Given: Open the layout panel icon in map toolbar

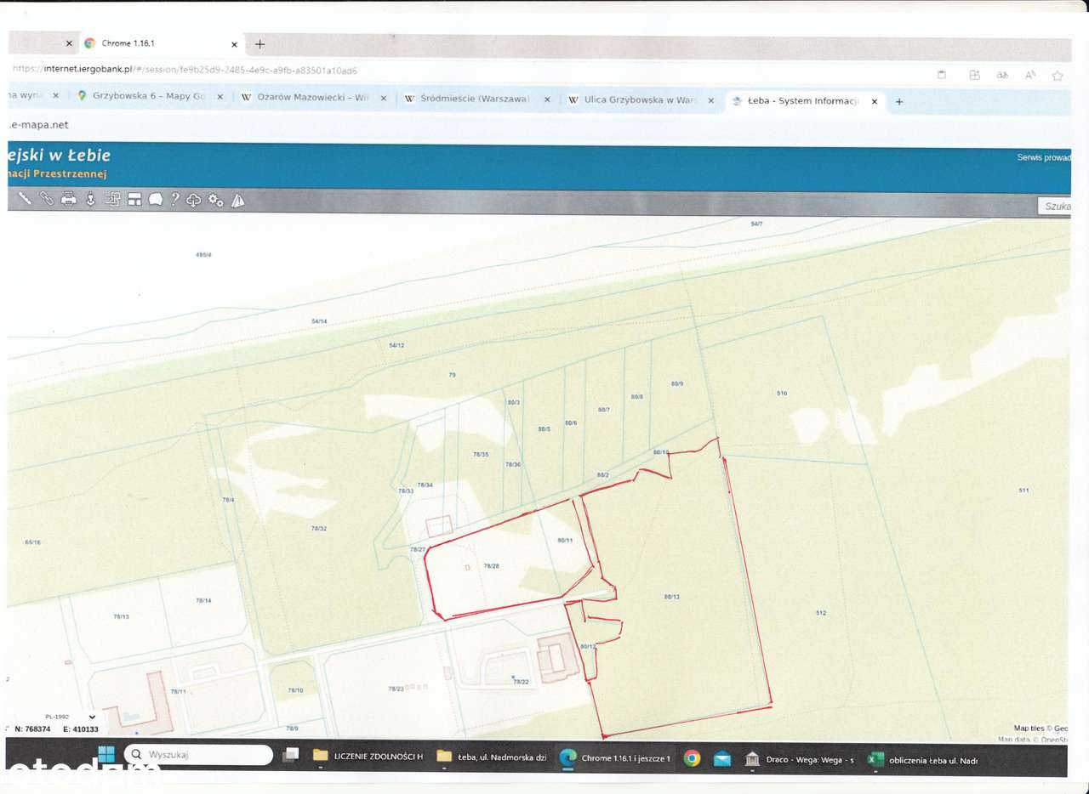Looking at the screenshot, I should tap(134, 199).
